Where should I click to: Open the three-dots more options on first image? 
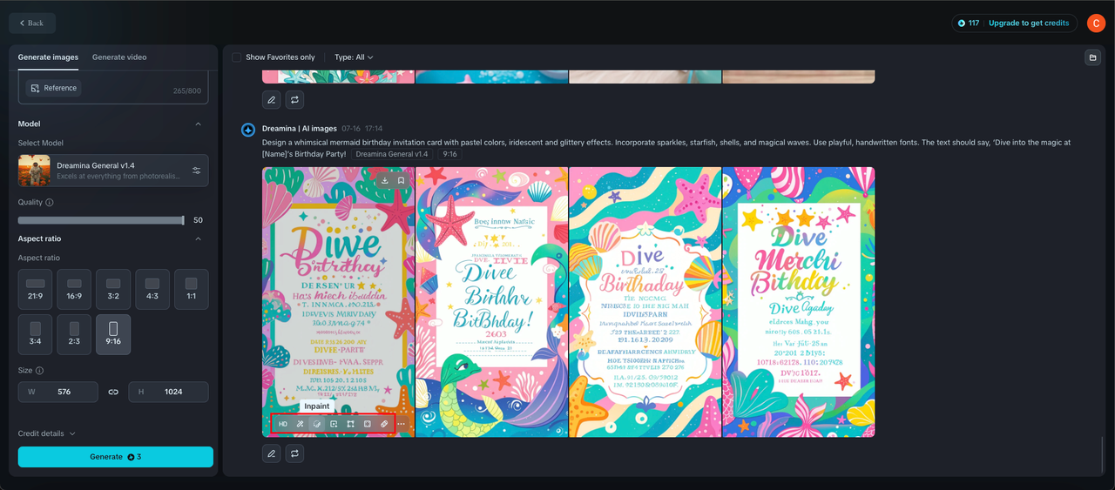pos(402,424)
